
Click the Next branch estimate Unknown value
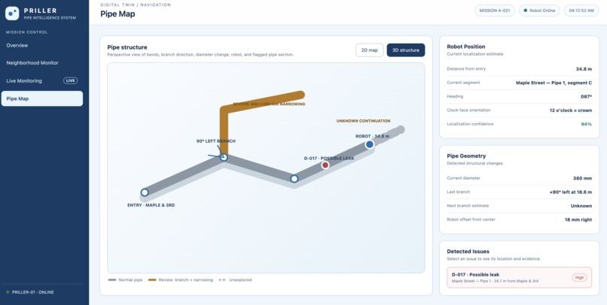(x=581, y=206)
